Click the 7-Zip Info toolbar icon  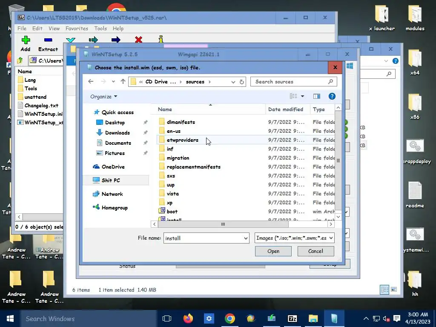tap(161, 40)
